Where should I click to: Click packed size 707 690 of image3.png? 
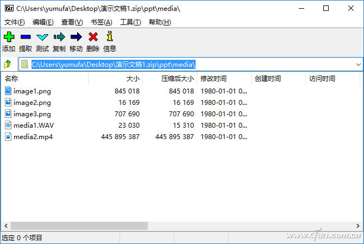[181, 114]
